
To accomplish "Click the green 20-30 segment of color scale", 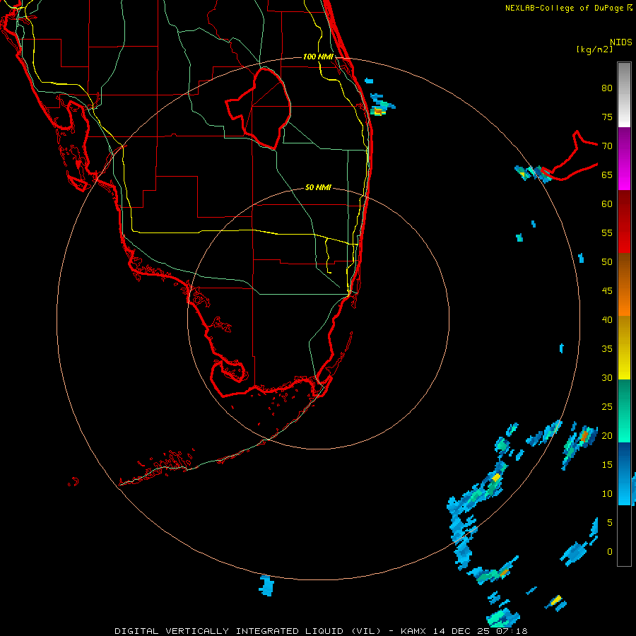I will tap(624, 411).
